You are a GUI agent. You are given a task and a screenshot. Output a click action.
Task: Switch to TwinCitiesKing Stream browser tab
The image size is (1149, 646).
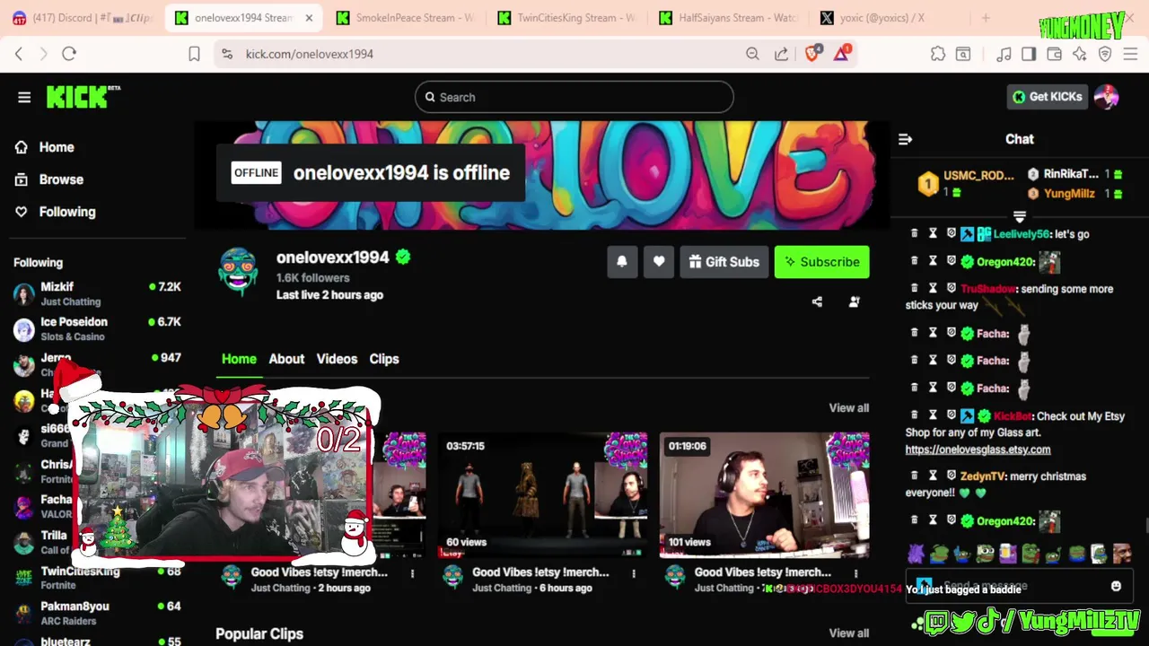tap(566, 18)
